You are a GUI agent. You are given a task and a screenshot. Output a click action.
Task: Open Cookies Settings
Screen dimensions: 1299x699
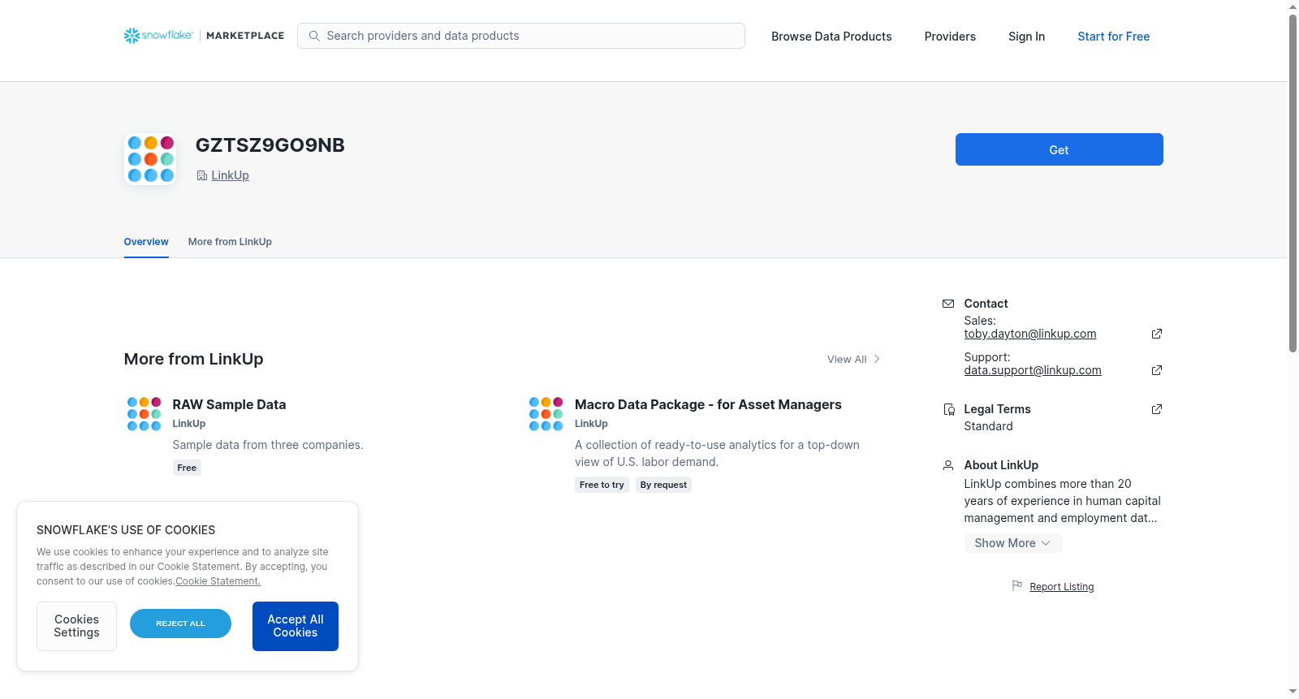click(76, 626)
